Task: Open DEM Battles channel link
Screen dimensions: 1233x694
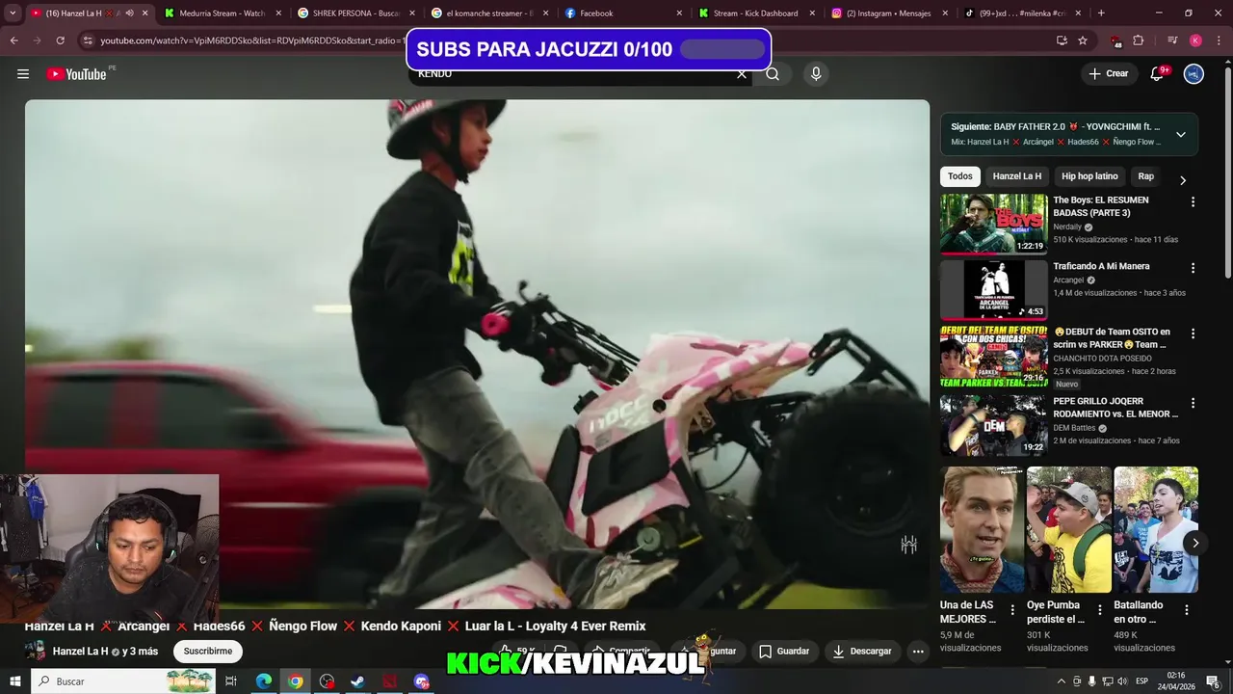Action: click(x=1074, y=428)
